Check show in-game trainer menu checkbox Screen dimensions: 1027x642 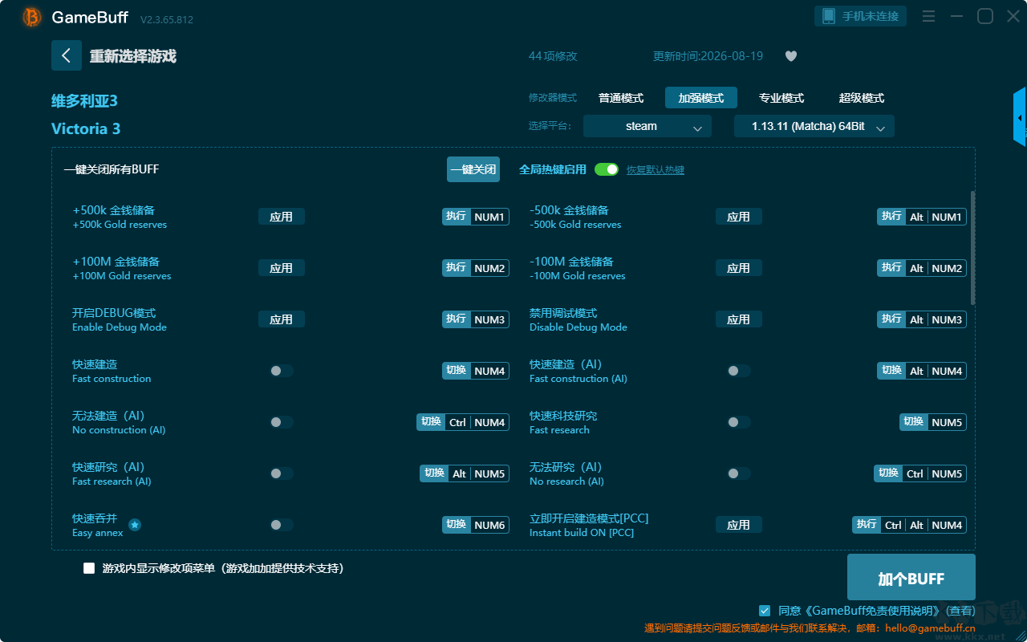click(x=89, y=568)
